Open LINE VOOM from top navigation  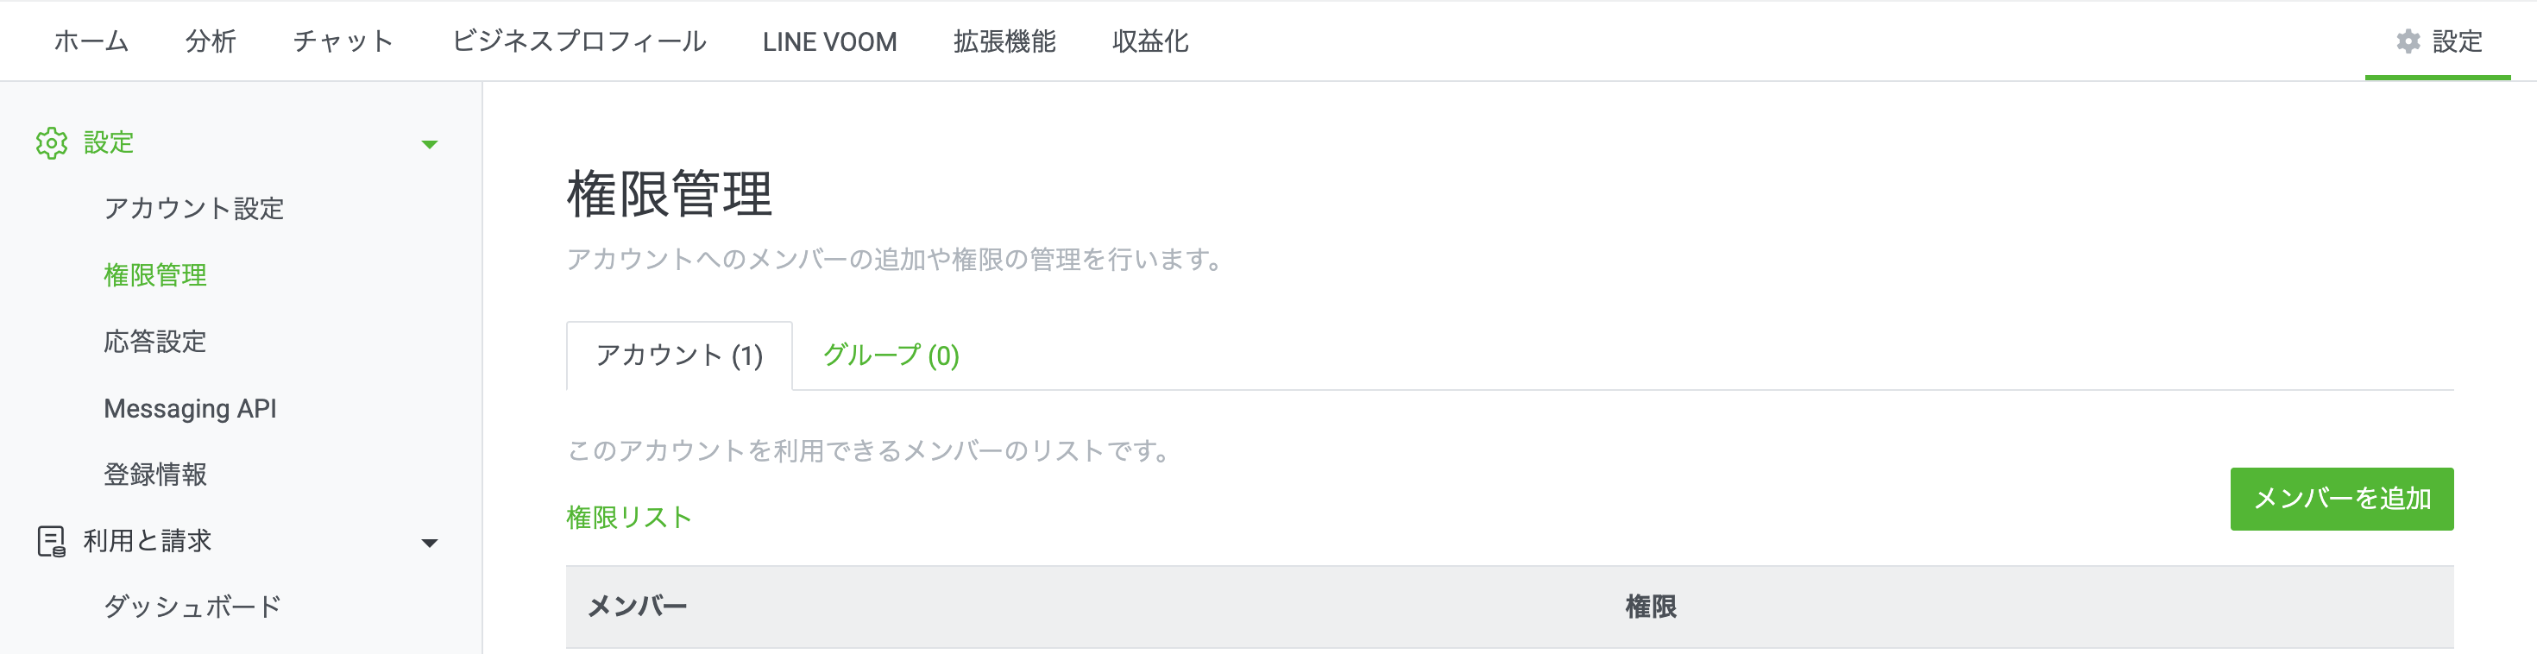point(829,41)
